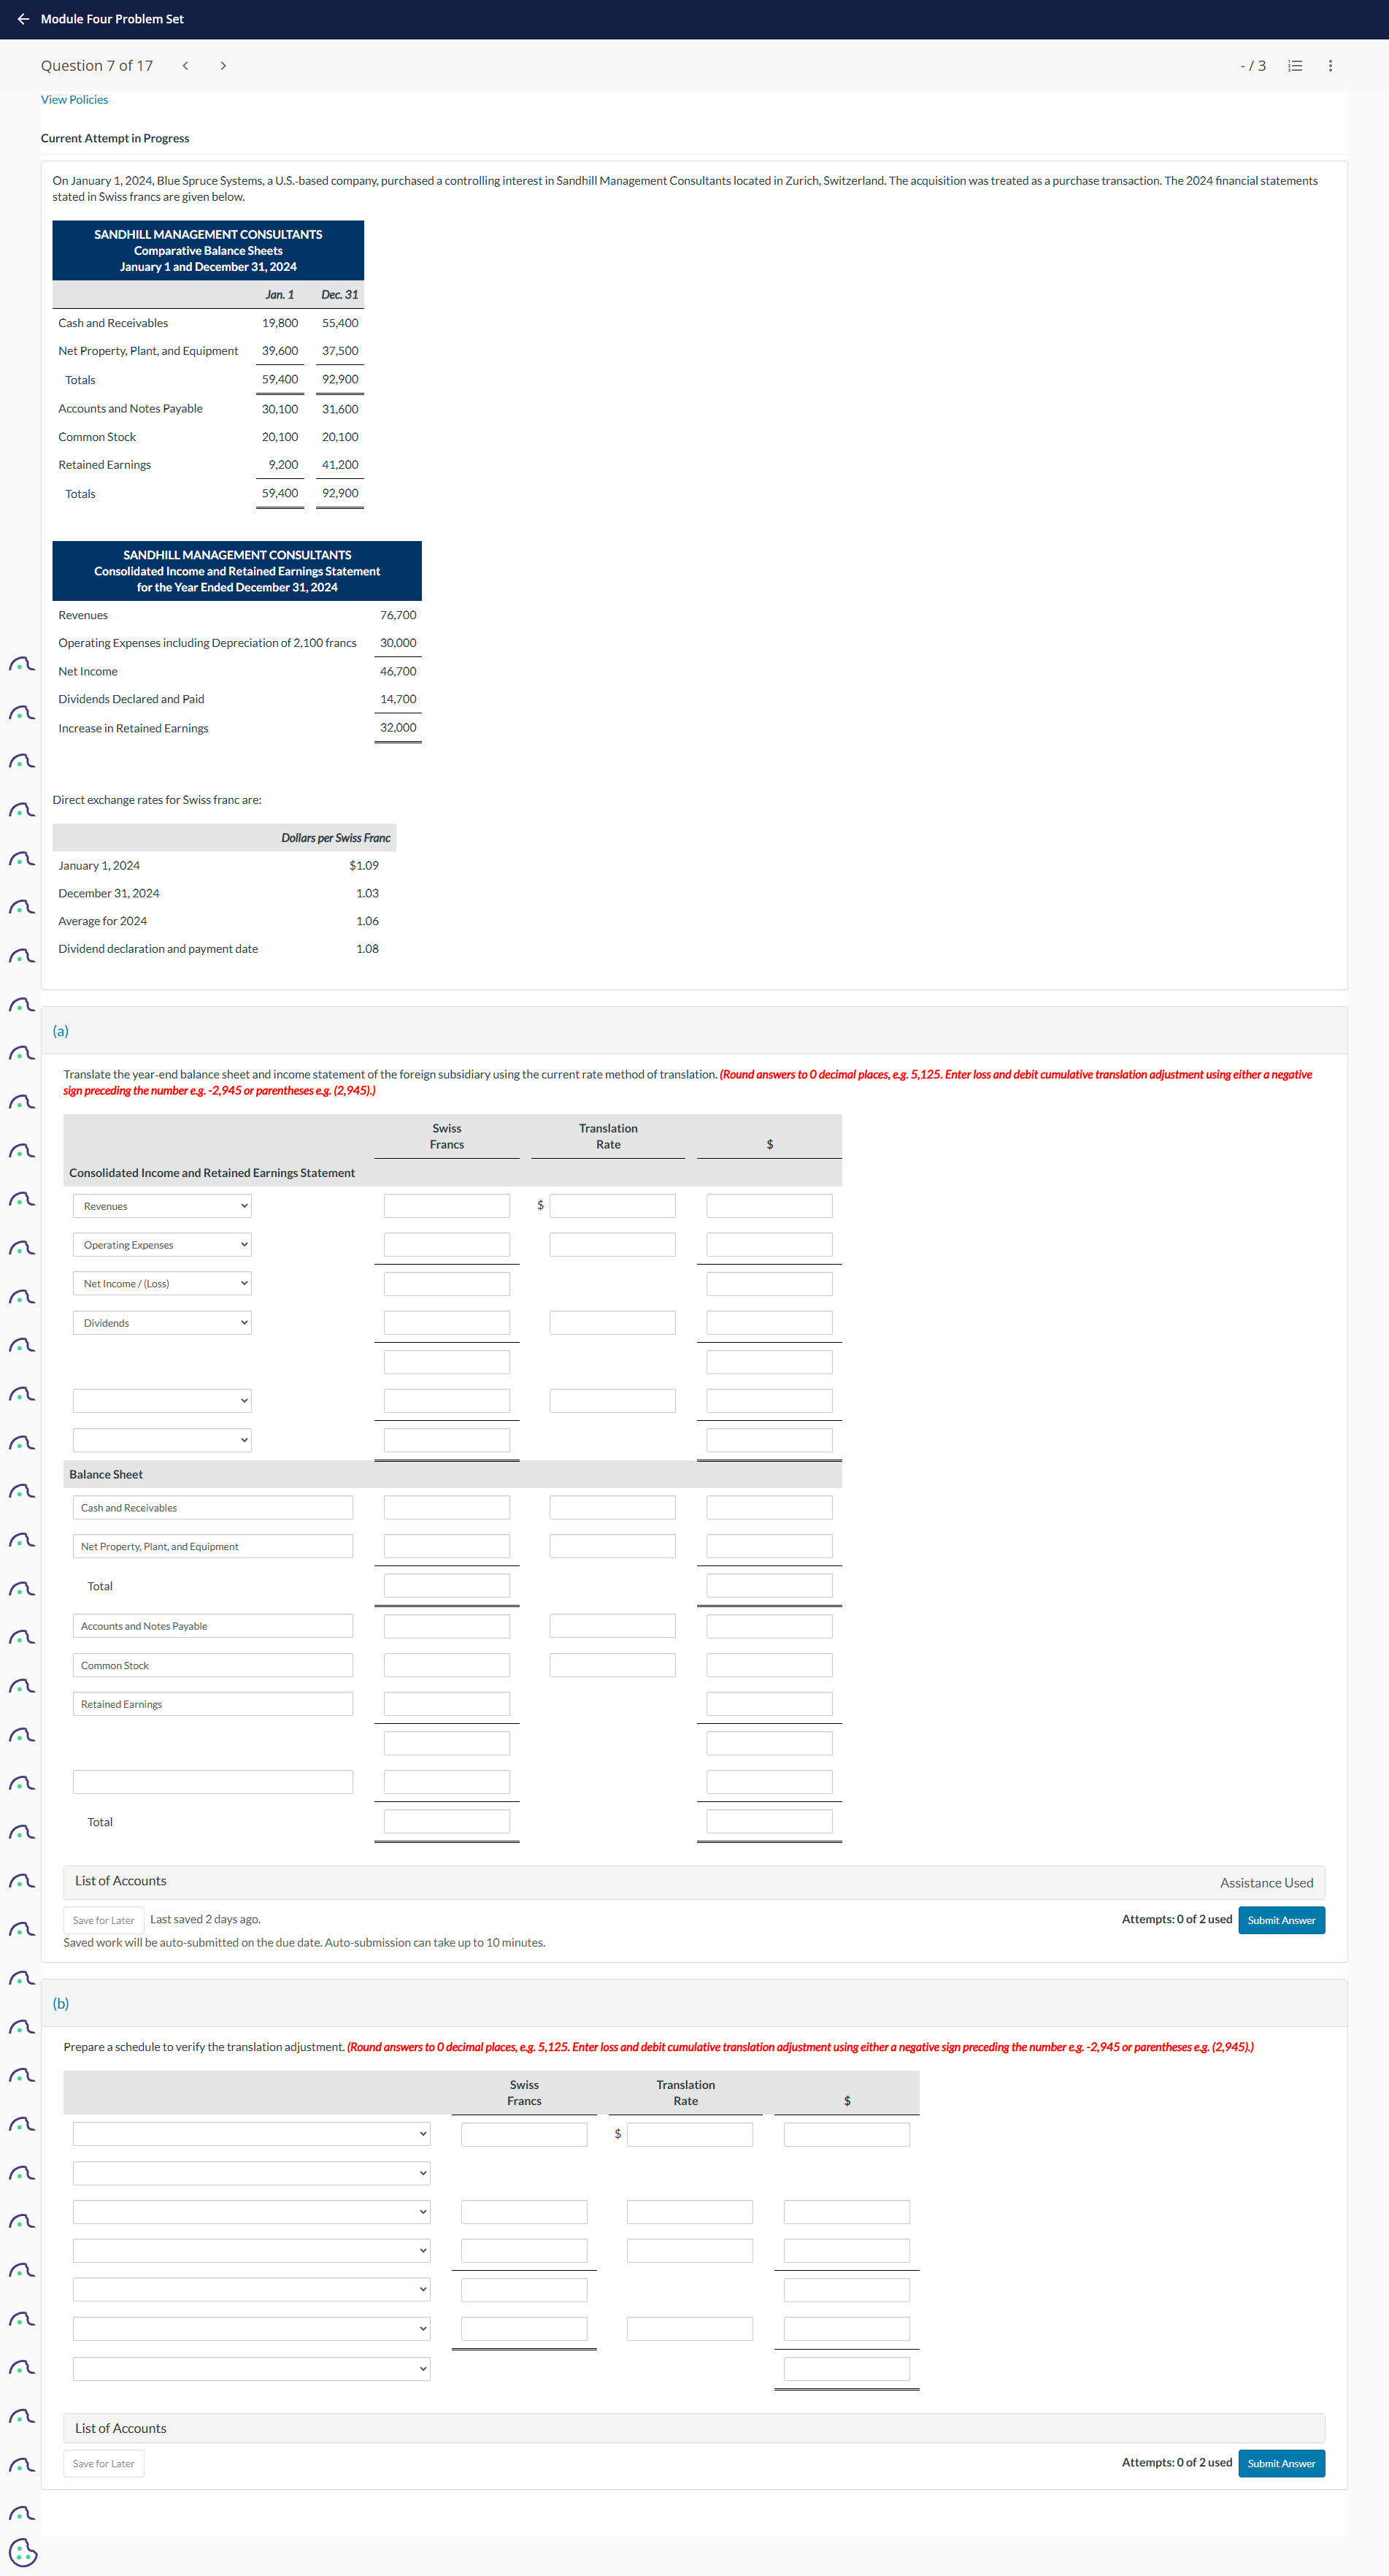1389x2576 pixels.
Task: Select the Dividends value 14,700
Action: (x=398, y=699)
